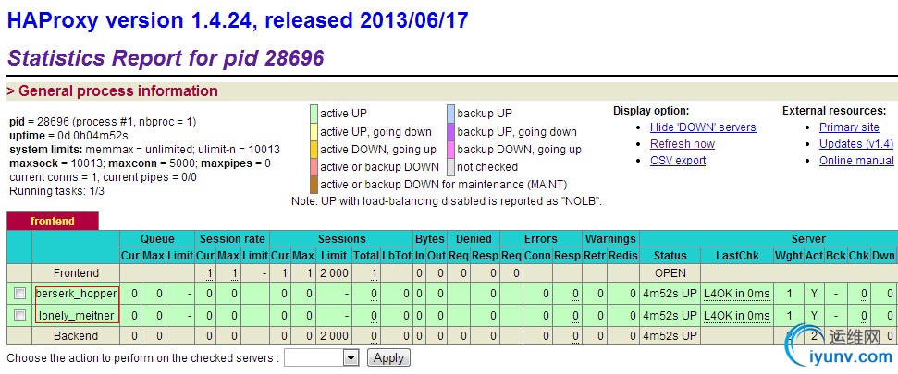Click the Sessions column group header
This screenshot has height=374, width=898.
tap(342, 238)
